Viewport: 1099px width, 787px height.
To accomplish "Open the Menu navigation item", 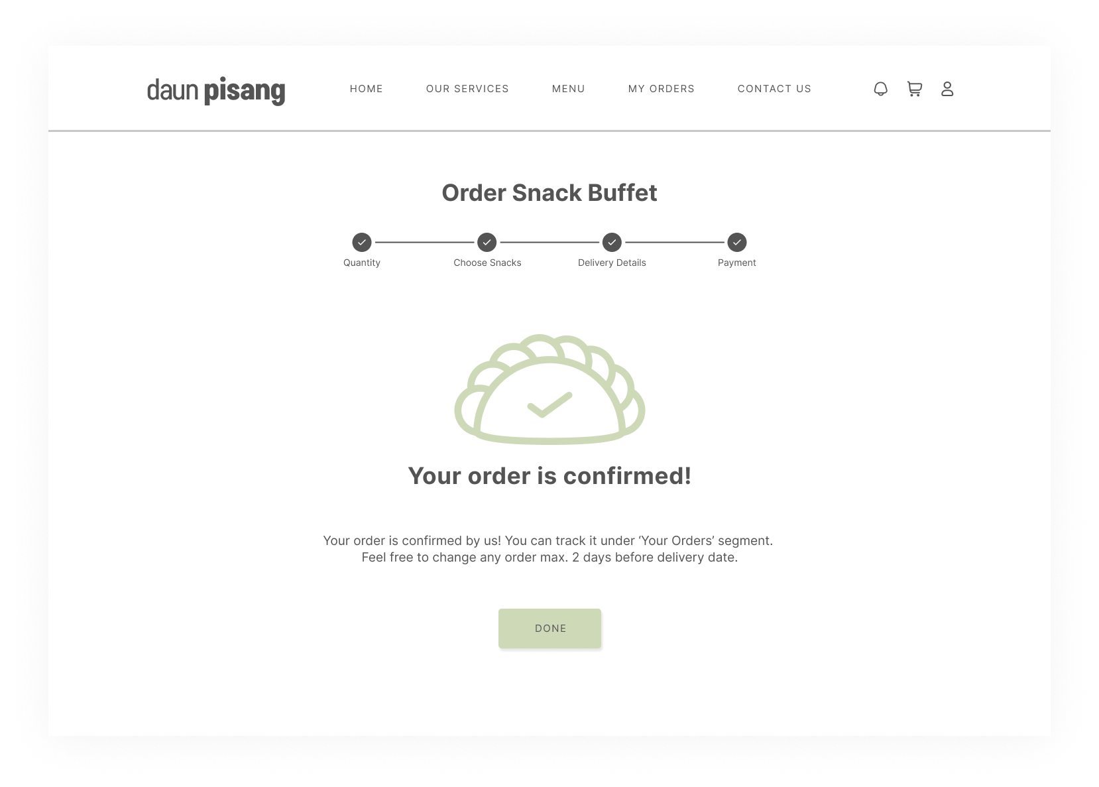I will point(569,89).
